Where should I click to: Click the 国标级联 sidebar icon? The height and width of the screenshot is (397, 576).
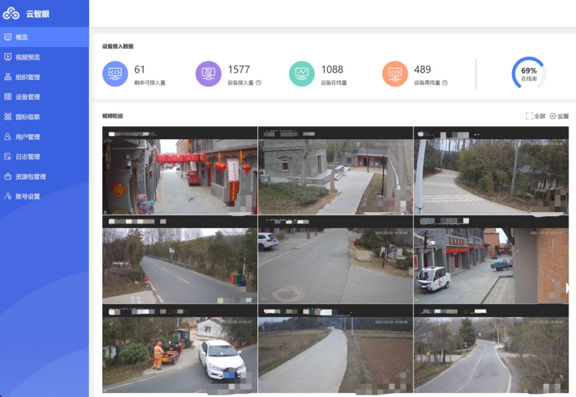pyautogui.click(x=8, y=117)
